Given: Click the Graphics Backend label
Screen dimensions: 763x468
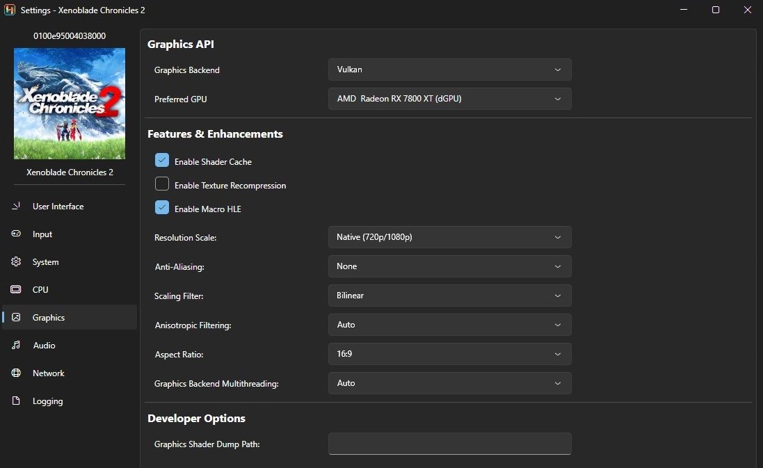Looking at the screenshot, I should (x=187, y=70).
